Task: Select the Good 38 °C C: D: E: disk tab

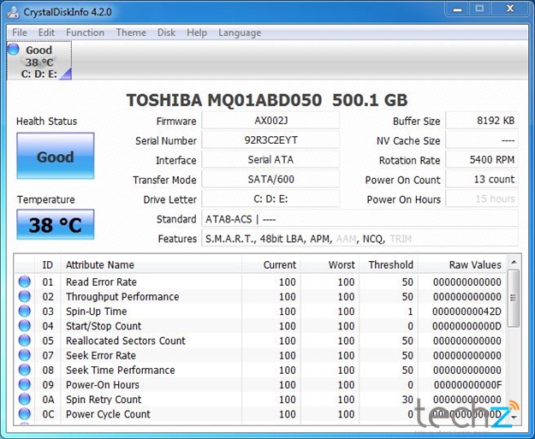Action: [39, 61]
